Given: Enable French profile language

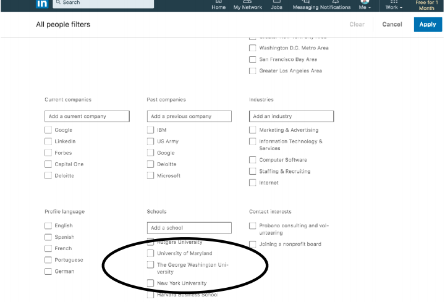Looking at the screenshot, I should pyautogui.click(x=48, y=249).
